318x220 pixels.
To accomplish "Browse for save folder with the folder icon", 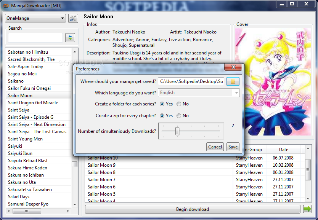I will click(233, 81).
